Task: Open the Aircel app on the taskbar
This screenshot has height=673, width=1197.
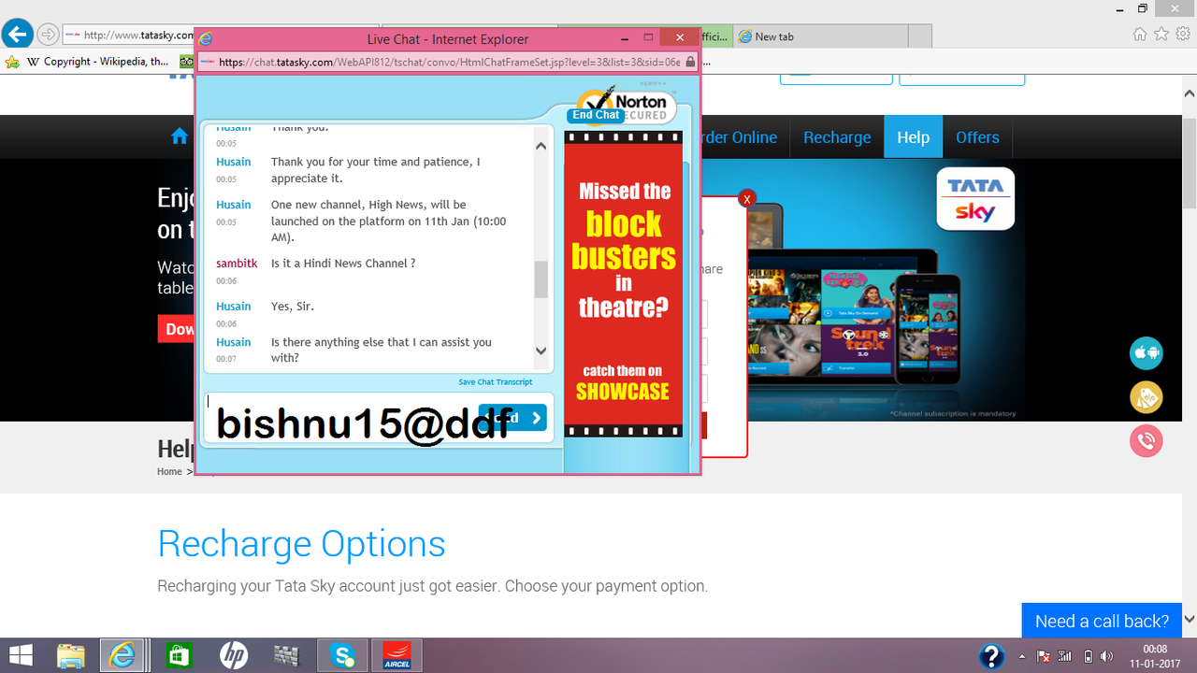Action: point(397,655)
